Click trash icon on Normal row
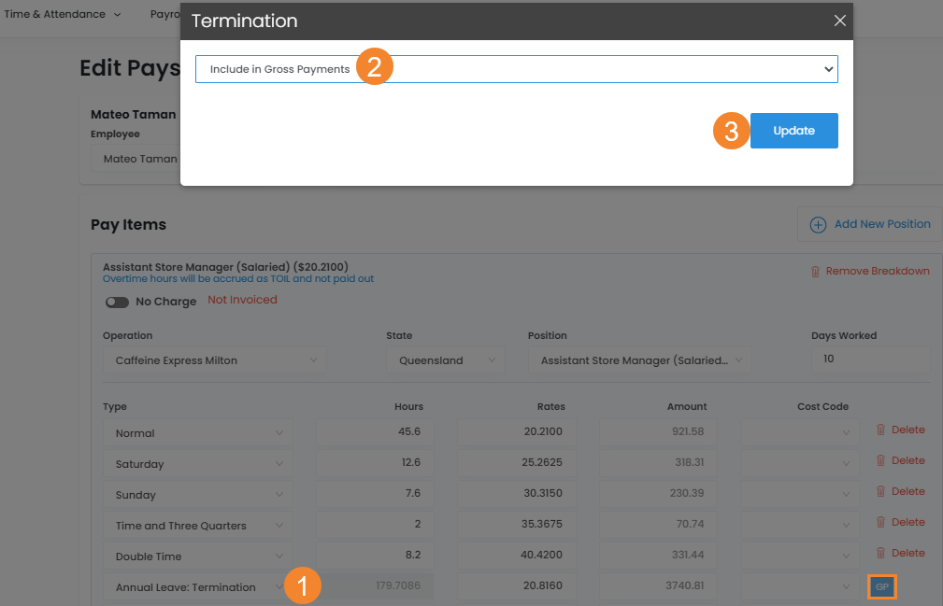This screenshot has width=943, height=606. tap(880, 430)
